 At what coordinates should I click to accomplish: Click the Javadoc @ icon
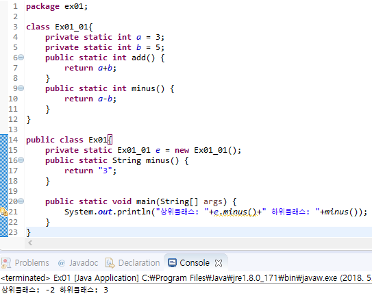[x=62, y=263]
